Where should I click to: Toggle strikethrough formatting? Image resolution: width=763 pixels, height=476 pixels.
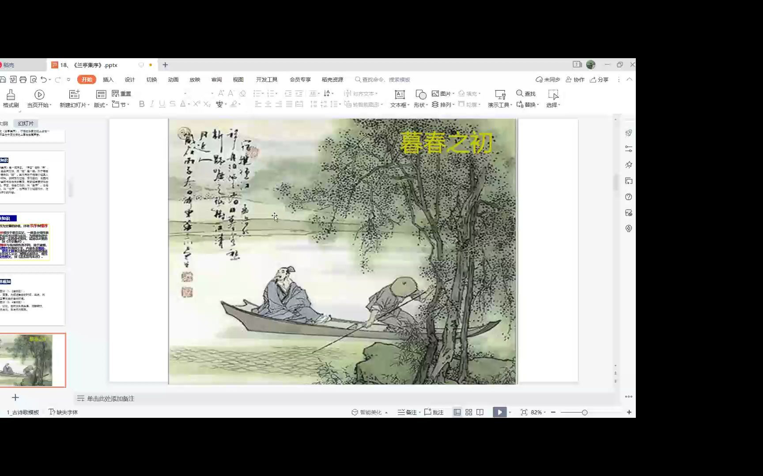(x=173, y=104)
